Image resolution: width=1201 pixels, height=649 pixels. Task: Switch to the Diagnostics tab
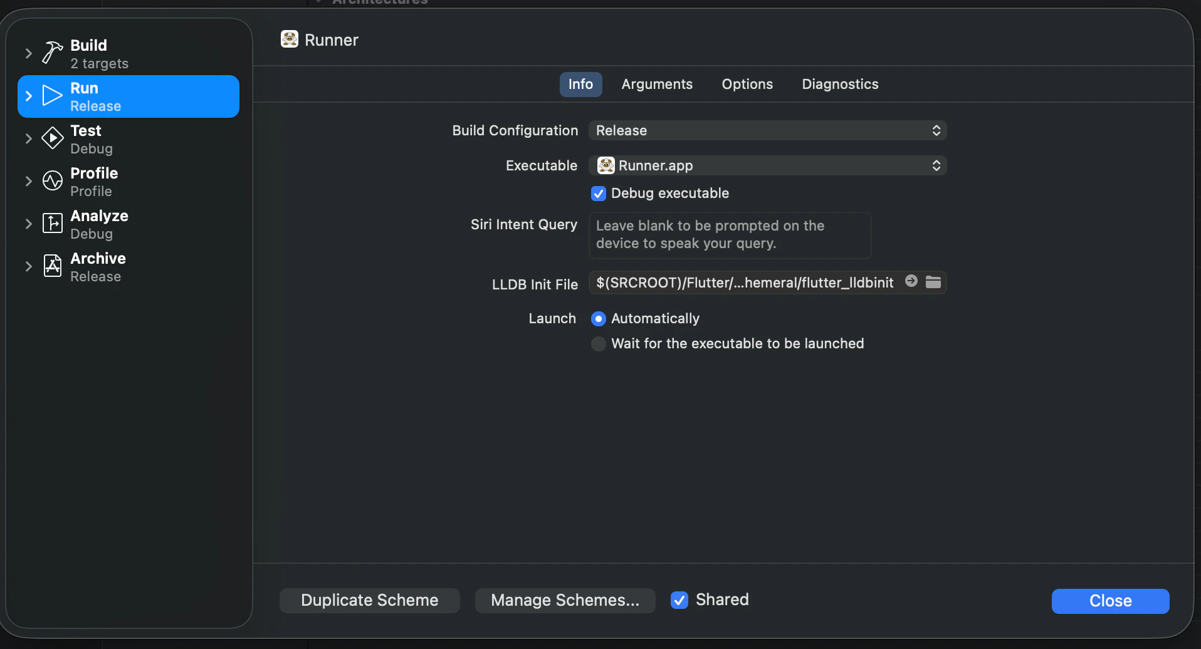tap(840, 85)
